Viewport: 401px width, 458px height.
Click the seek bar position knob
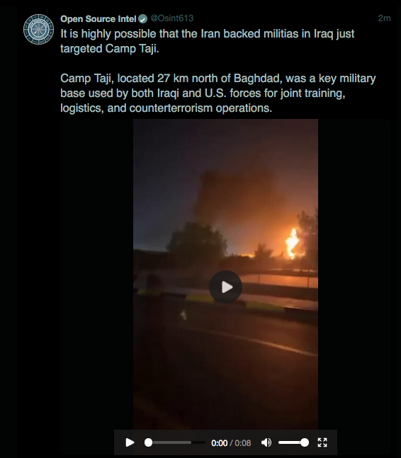(x=149, y=442)
